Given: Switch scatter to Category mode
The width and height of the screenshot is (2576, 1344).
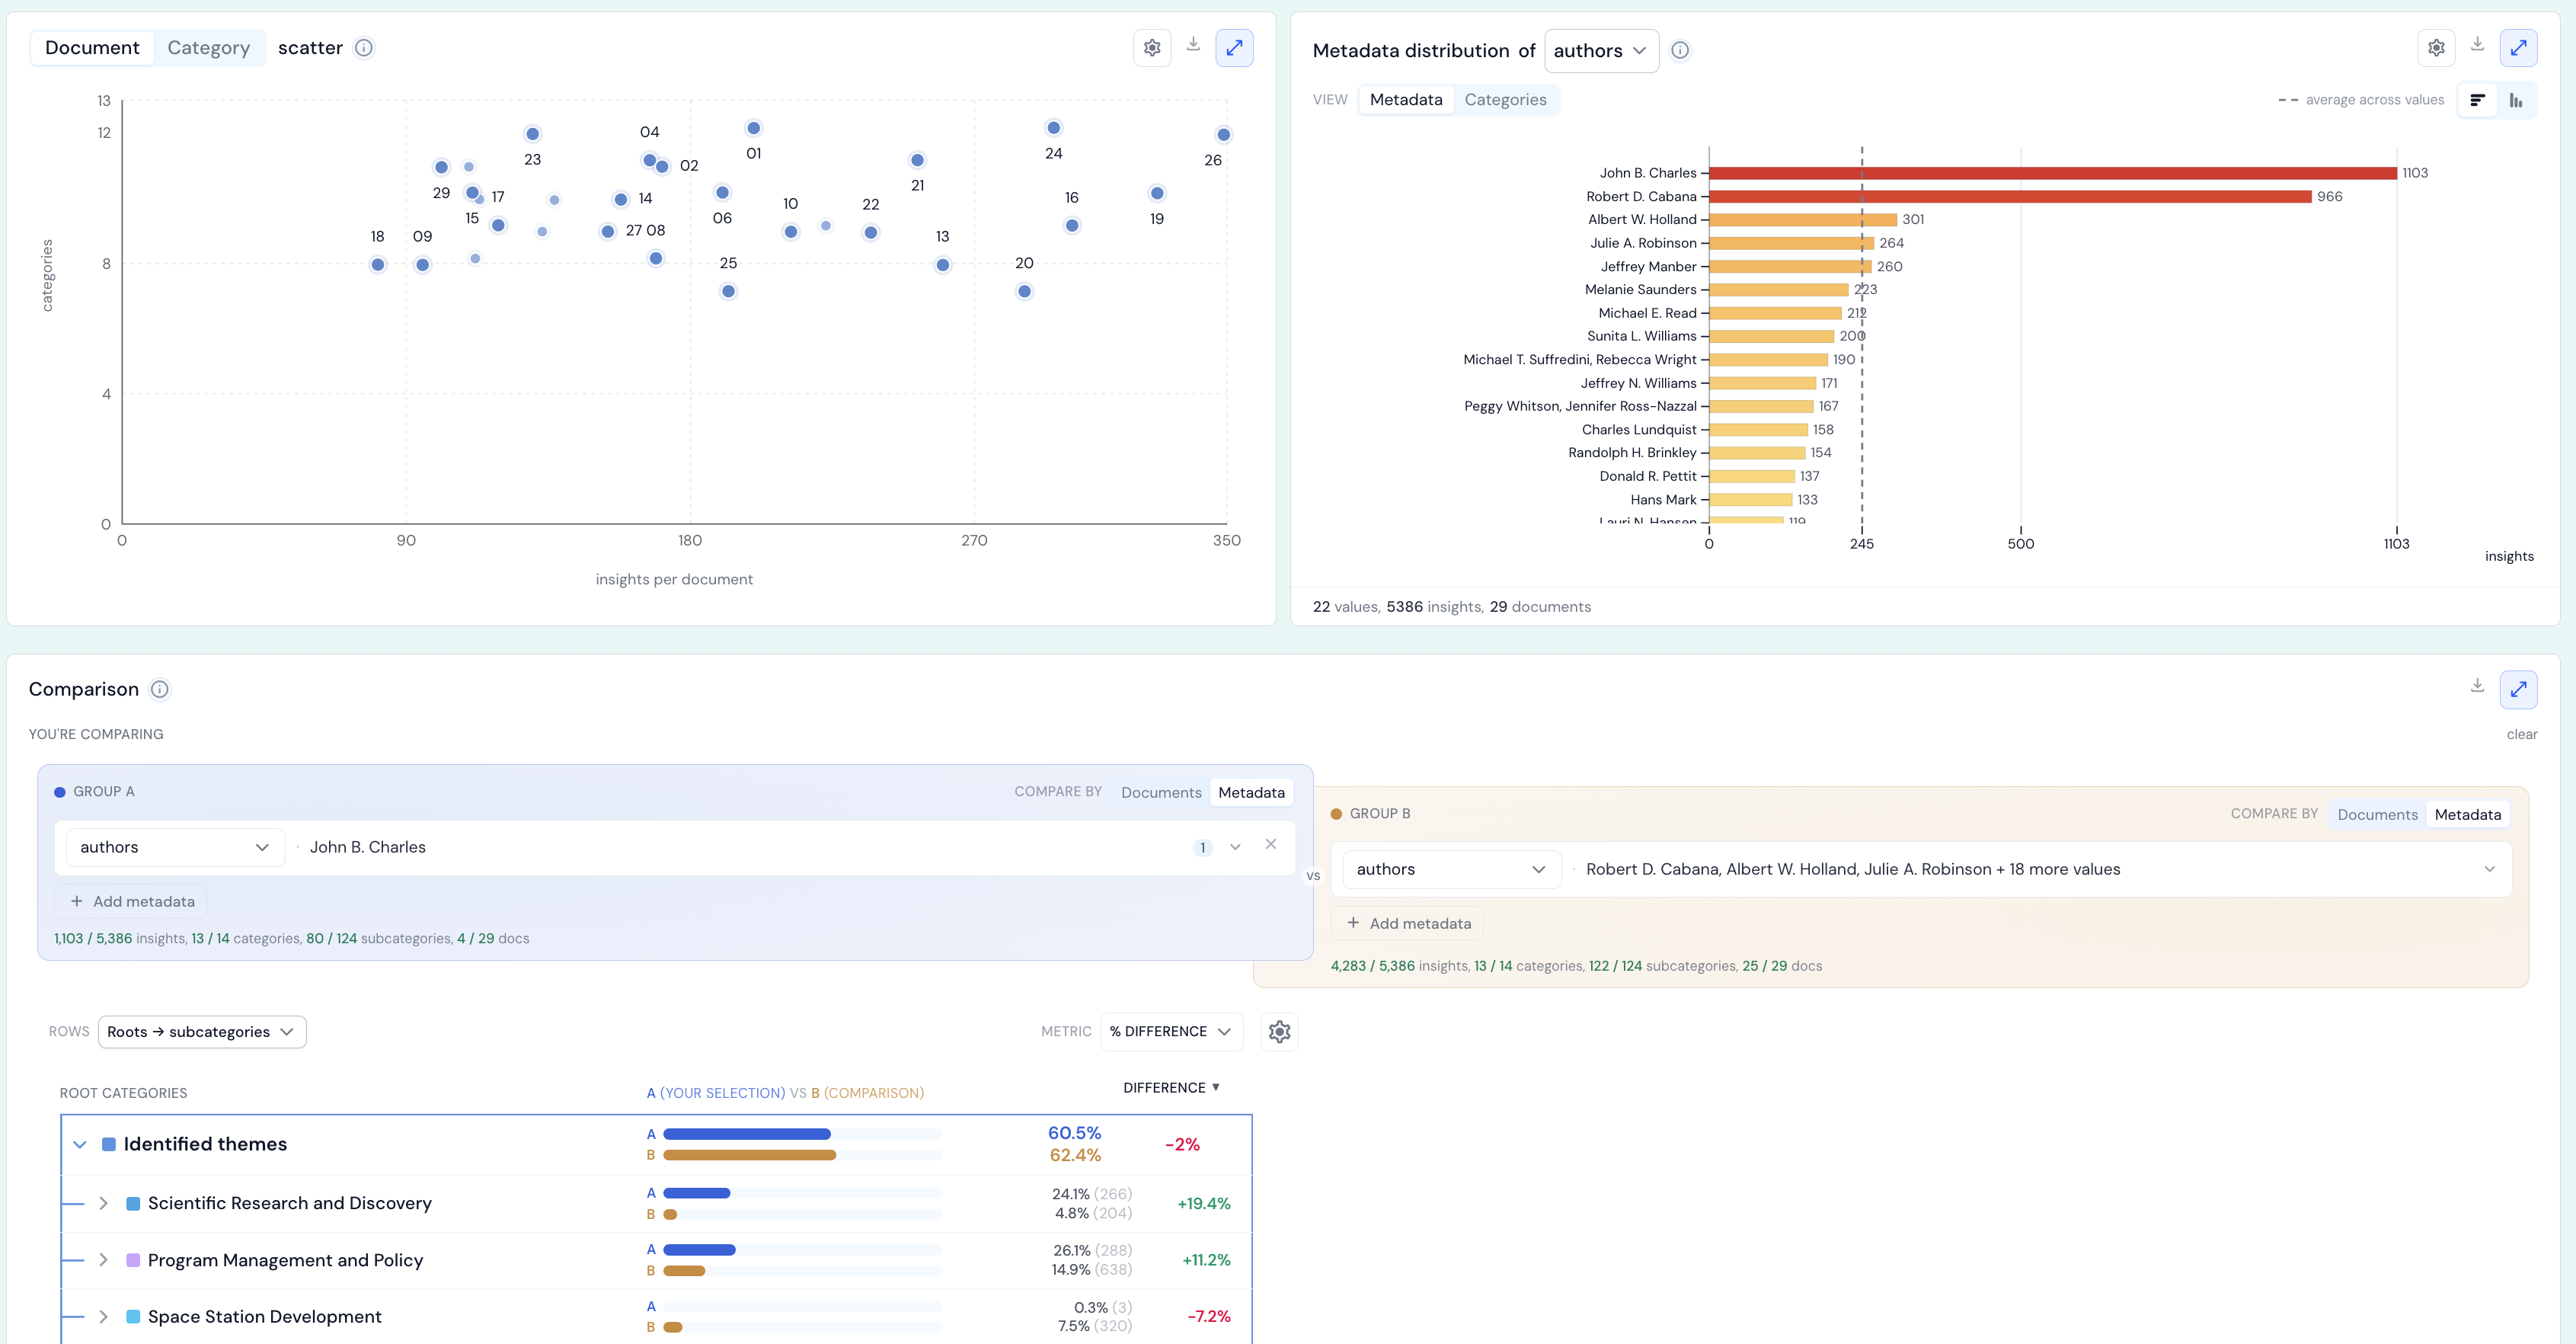Looking at the screenshot, I should click(208, 48).
